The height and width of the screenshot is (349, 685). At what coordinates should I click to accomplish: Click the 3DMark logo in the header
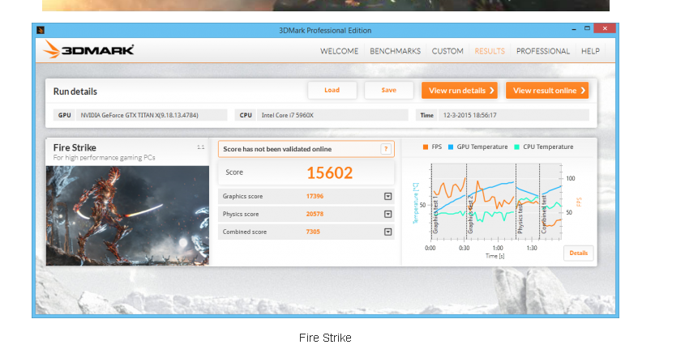click(x=88, y=49)
